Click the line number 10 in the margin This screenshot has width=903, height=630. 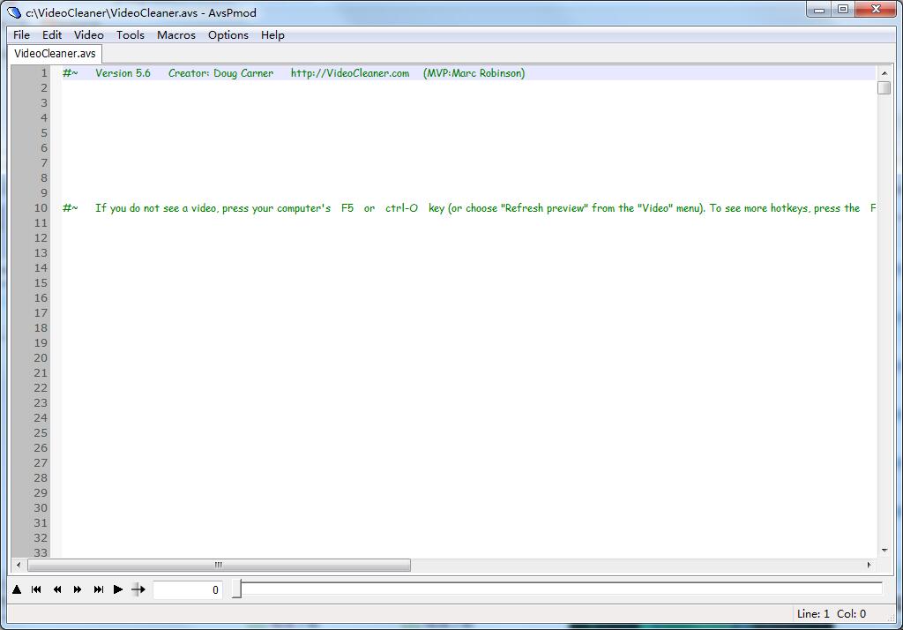pyautogui.click(x=40, y=207)
